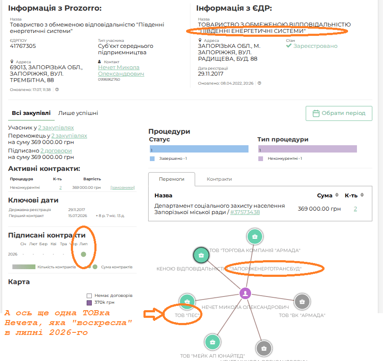383x361 pixels.
Task: Select the ТОРГОВА КОМПАНІЯ "АРМАДА" node icon
Action: coord(255,236)
